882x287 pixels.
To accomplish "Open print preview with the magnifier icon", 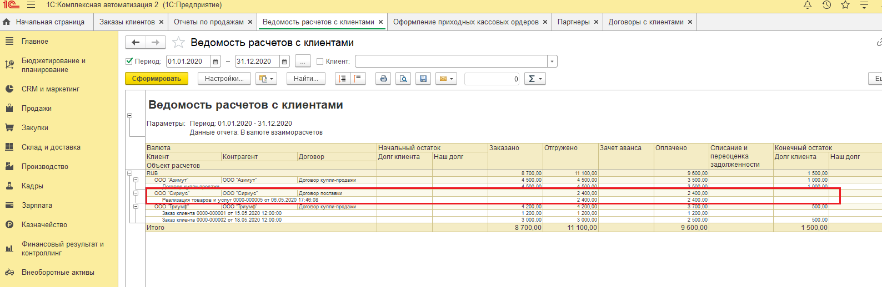I will [403, 79].
